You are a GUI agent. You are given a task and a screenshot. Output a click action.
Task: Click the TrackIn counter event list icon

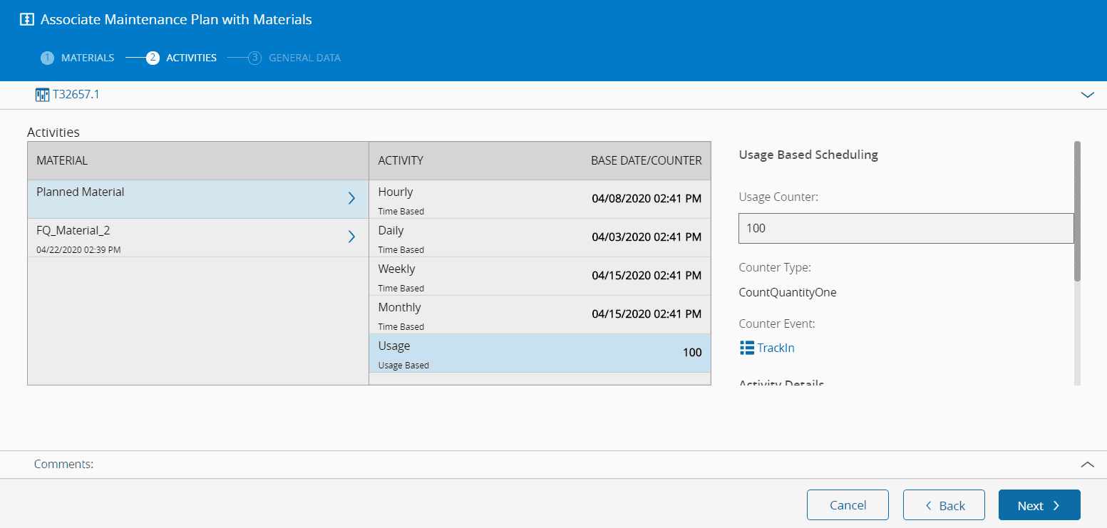point(747,348)
